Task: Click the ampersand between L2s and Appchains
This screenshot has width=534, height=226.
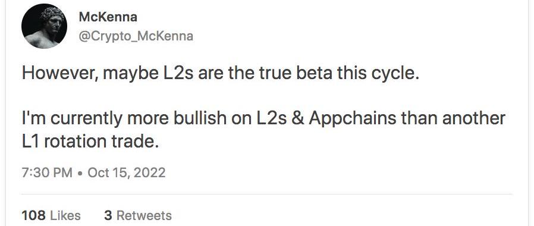Action: click(298, 118)
